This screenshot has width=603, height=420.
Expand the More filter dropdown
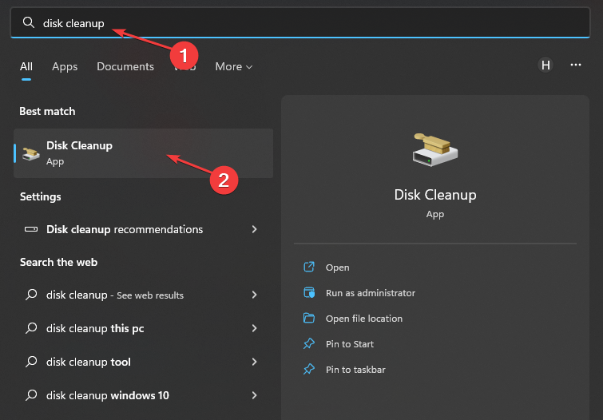233,66
